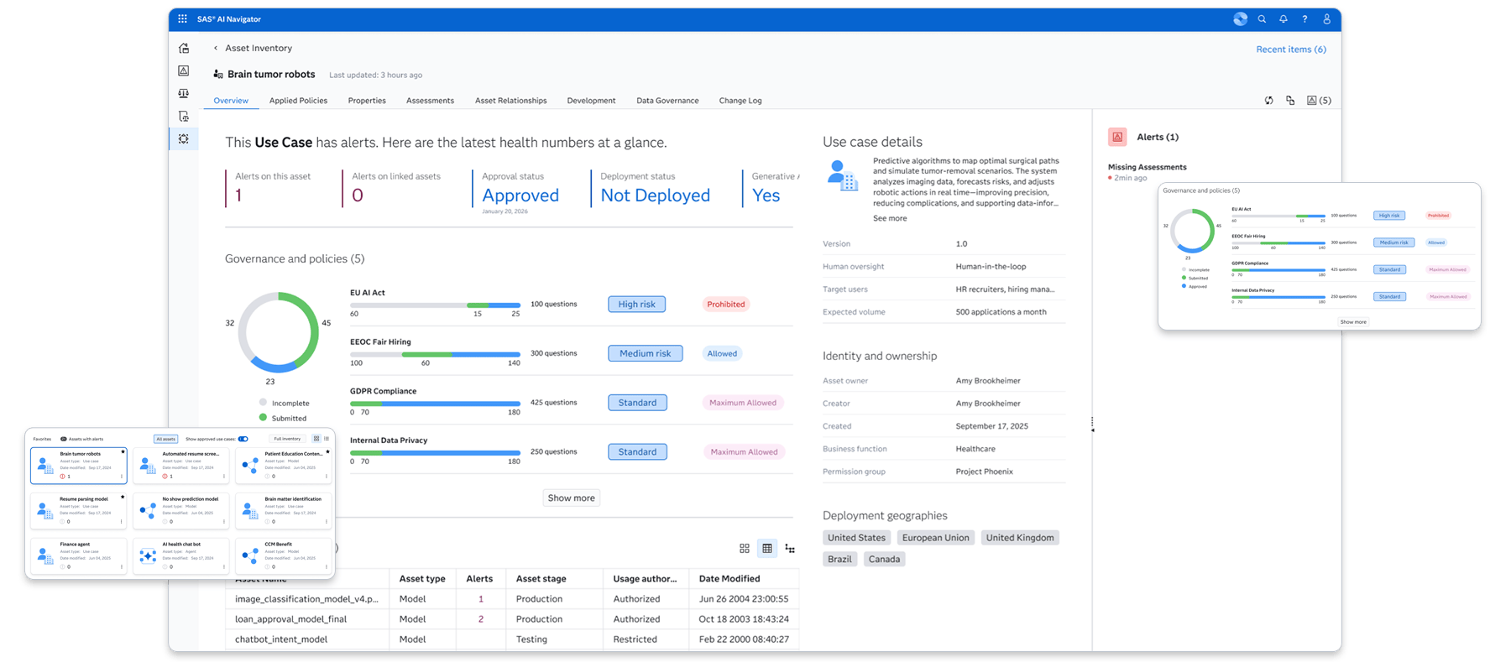Click the EU AI Act progress bar
This screenshot has height=662, width=1511.
coord(435,305)
